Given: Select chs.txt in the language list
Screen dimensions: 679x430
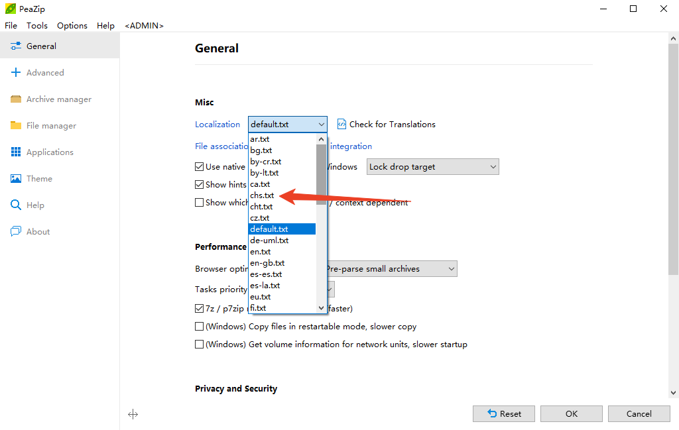Looking at the screenshot, I should pyautogui.click(x=282, y=195).
